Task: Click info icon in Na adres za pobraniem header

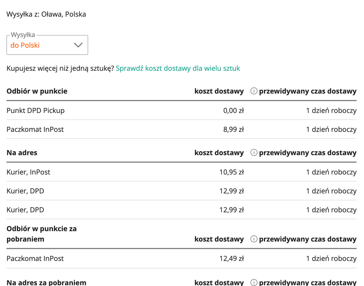Action: (x=254, y=282)
